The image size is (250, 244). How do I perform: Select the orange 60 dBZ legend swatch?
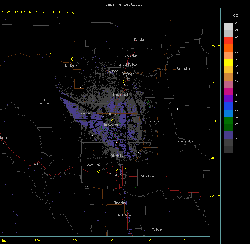click(x=228, y=48)
